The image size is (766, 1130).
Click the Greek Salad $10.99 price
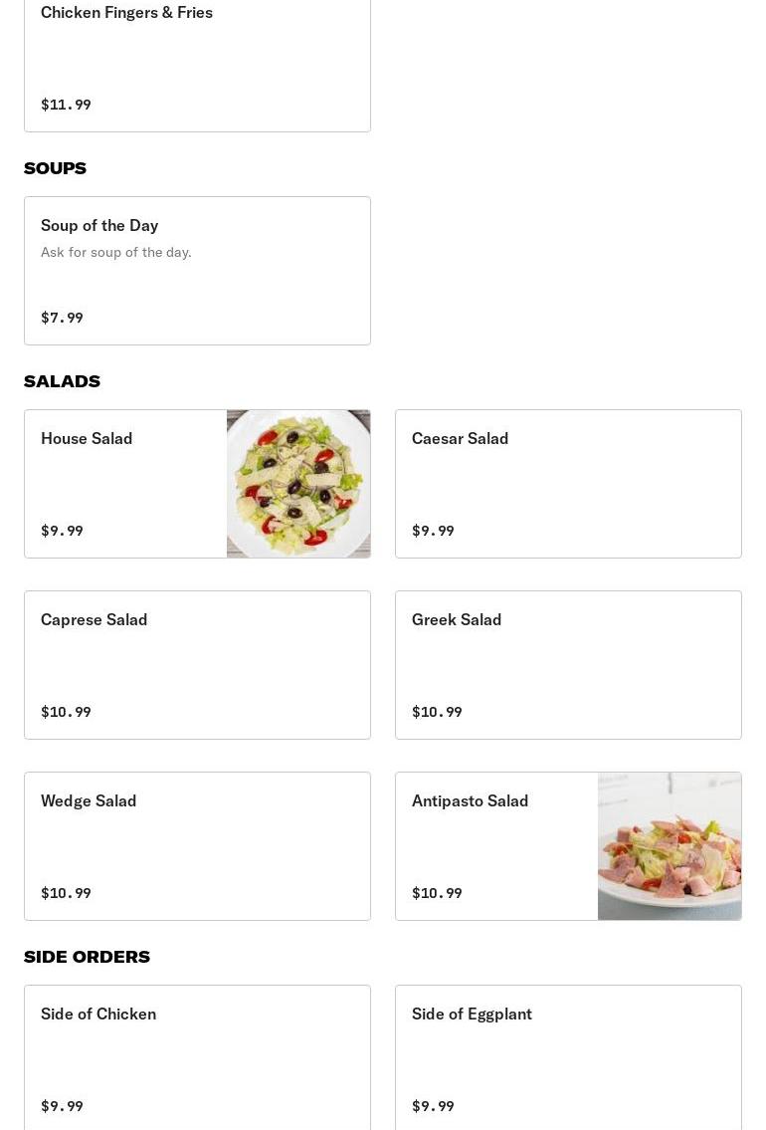click(x=437, y=712)
